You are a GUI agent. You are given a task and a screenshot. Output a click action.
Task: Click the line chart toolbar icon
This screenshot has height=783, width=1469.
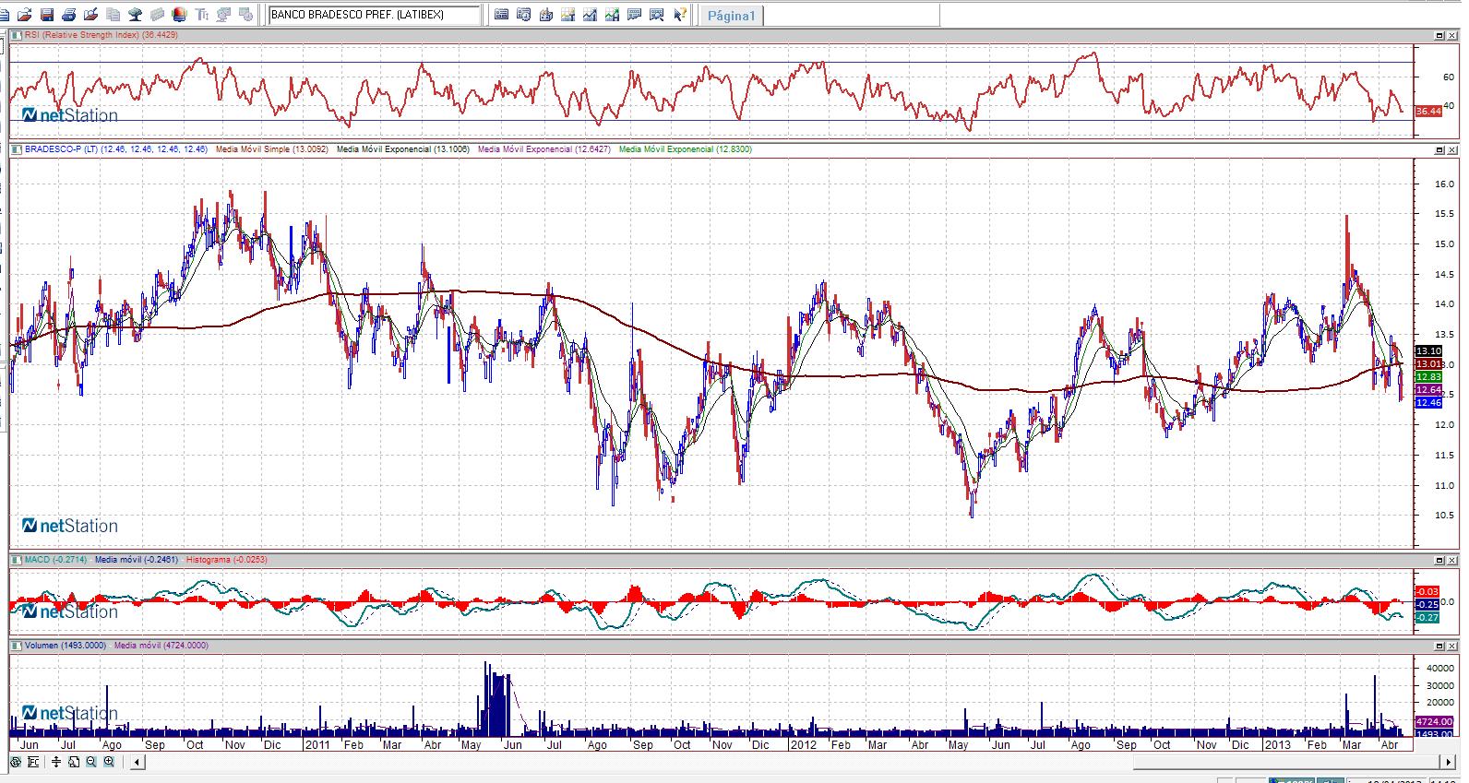pos(590,15)
